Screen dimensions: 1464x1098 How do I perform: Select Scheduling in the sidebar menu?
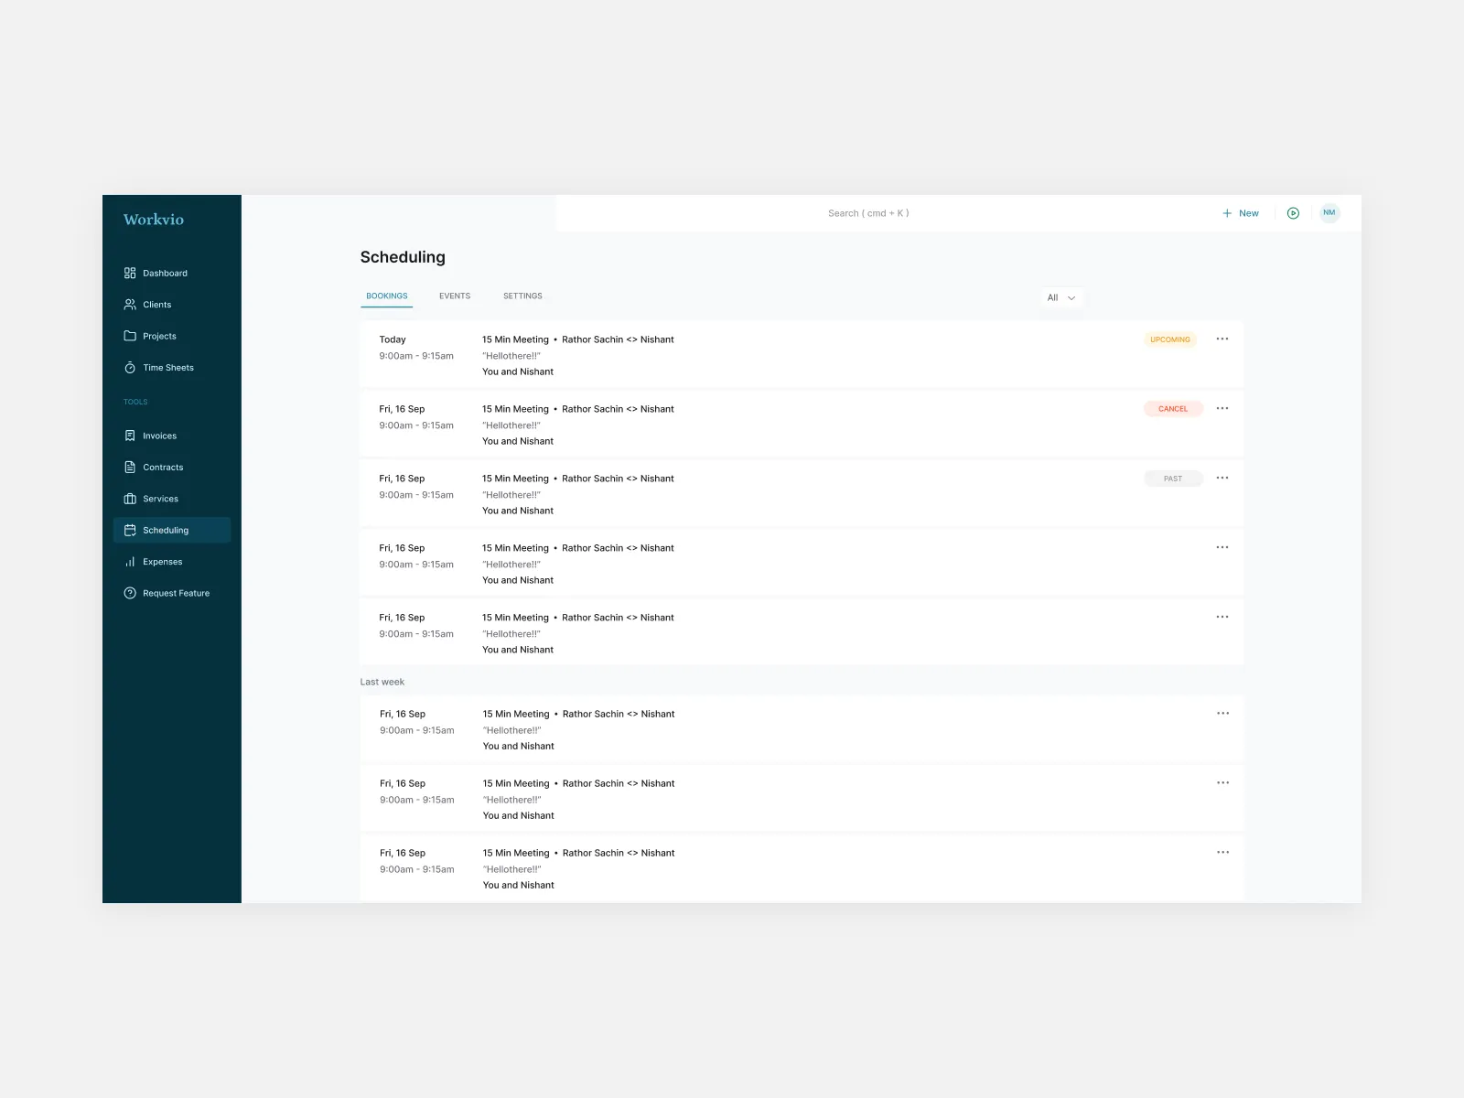point(172,531)
